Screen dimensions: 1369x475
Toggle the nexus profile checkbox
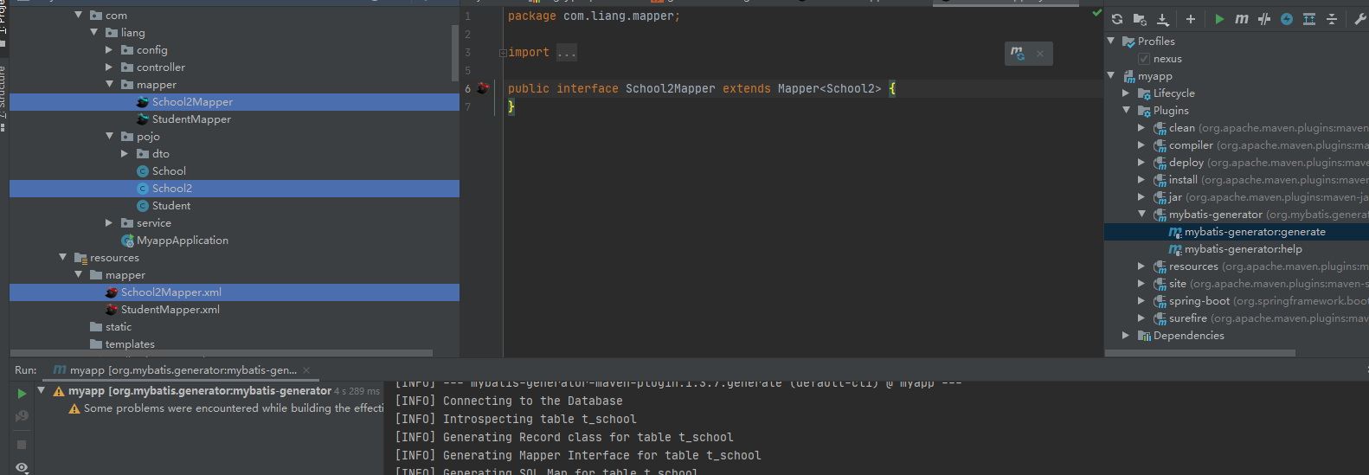1144,59
